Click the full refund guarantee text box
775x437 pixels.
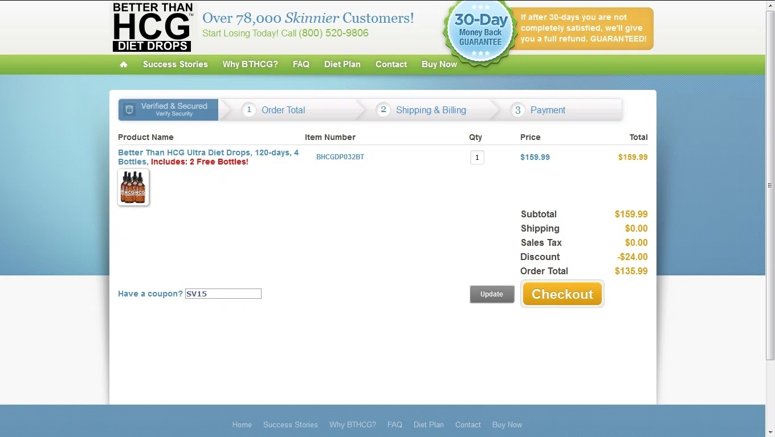click(584, 28)
